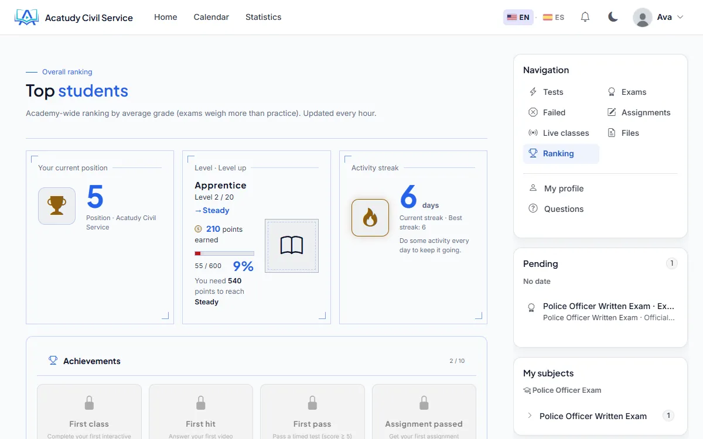Click the '9%' progress percentage
This screenshot has width=703, height=439.
pyautogui.click(x=243, y=266)
